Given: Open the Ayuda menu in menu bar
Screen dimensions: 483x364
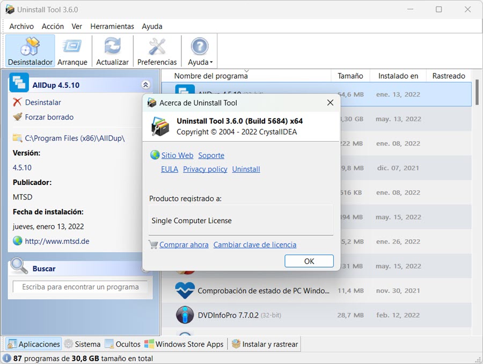Looking at the screenshot, I should click(152, 26).
